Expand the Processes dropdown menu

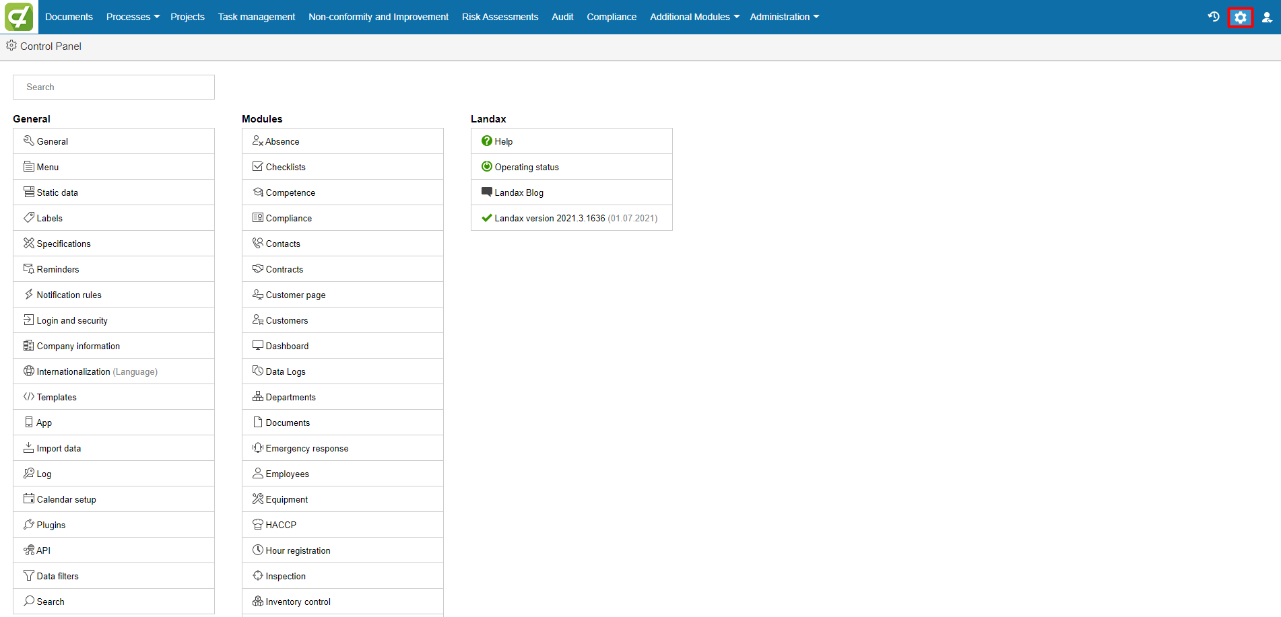tap(133, 17)
